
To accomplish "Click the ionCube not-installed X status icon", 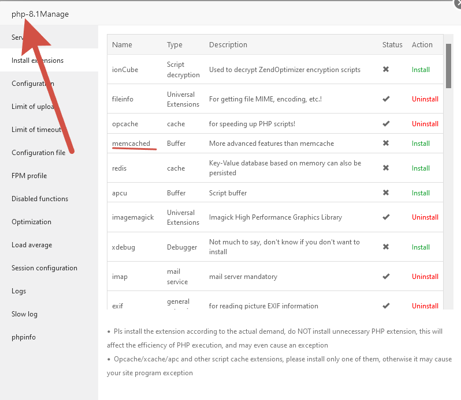I will click(x=386, y=70).
